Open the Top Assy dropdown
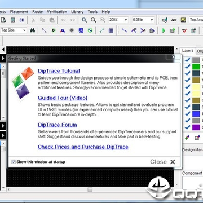This screenshot has height=203, width=203. pyautogui.click(x=196, y=20)
